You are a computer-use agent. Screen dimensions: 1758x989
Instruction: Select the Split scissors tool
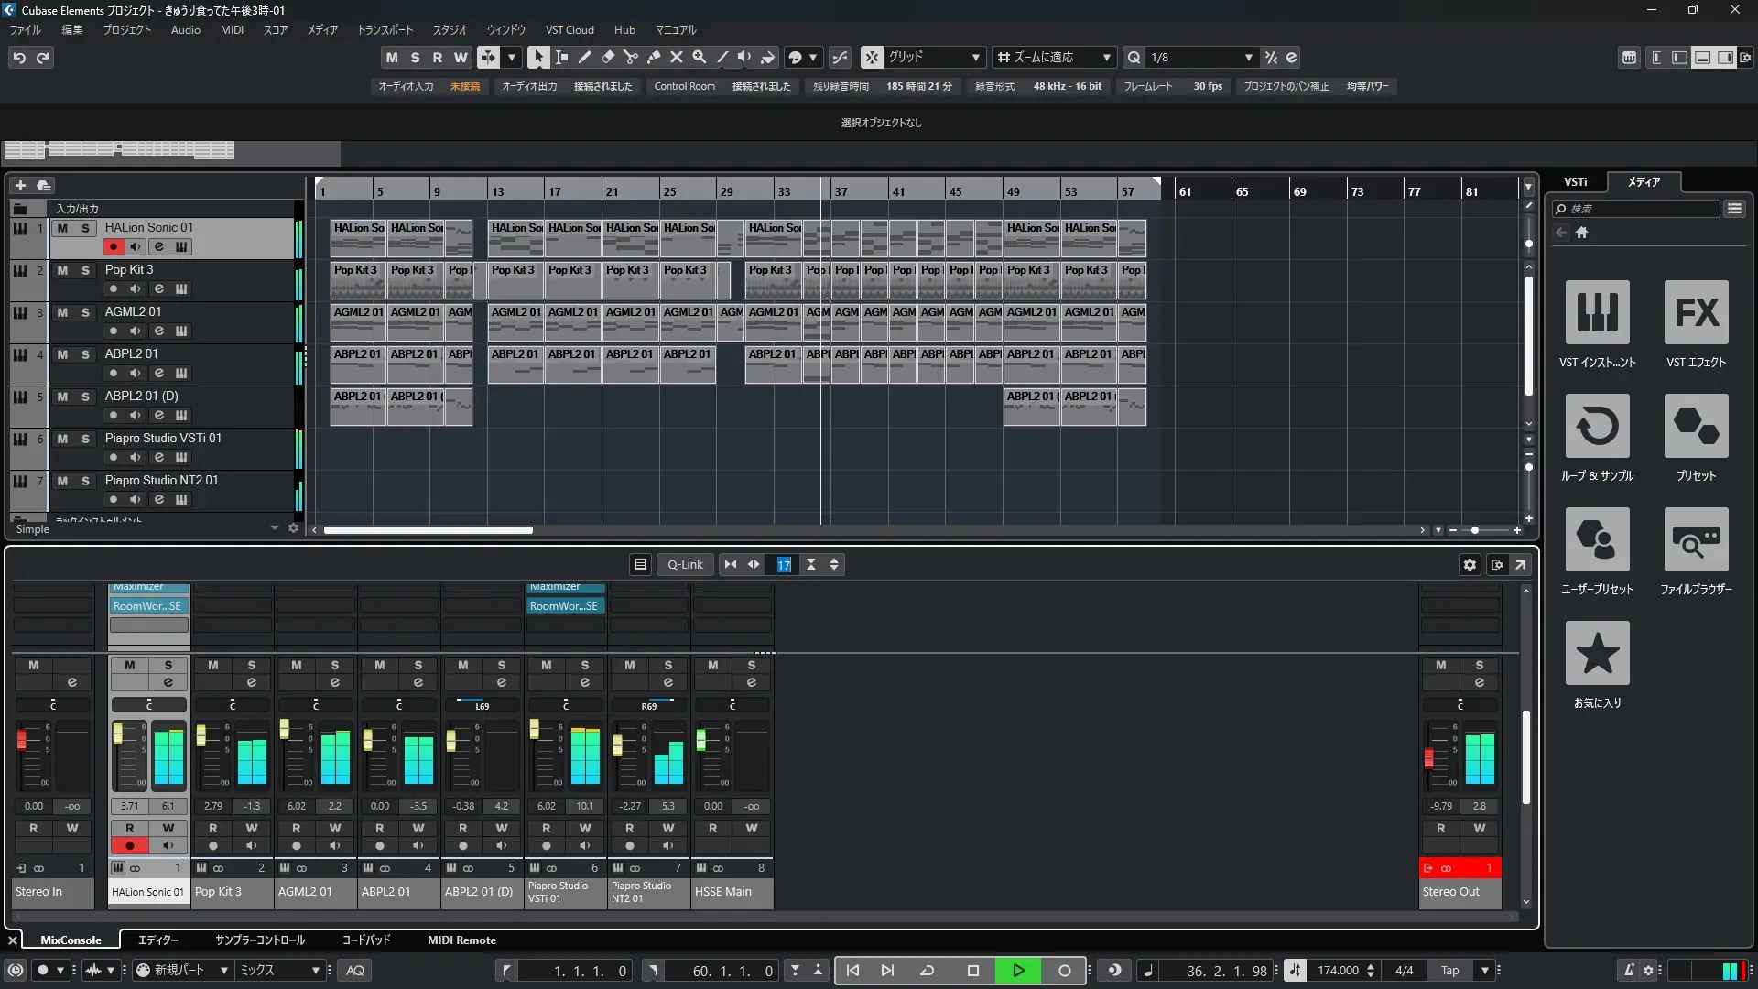pyautogui.click(x=630, y=57)
